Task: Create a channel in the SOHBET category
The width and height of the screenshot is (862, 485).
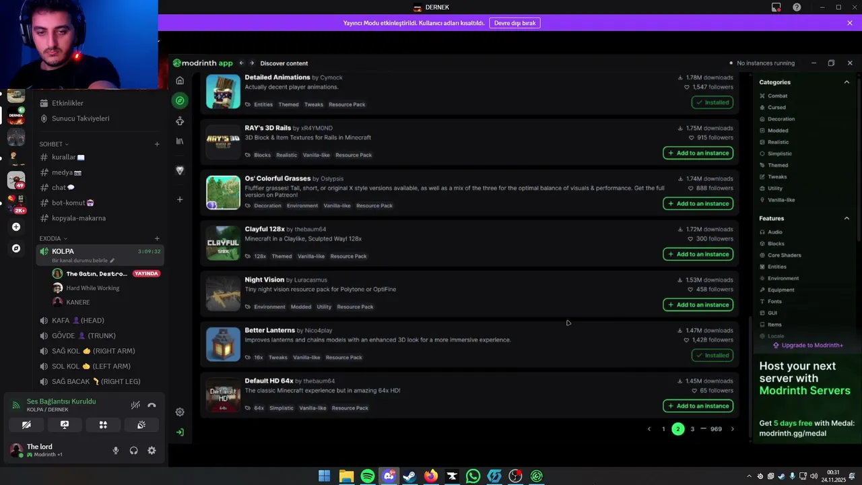Action: click(x=157, y=144)
